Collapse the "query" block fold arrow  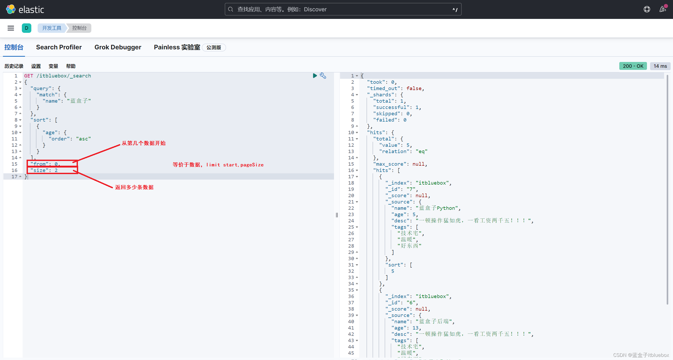pos(20,88)
